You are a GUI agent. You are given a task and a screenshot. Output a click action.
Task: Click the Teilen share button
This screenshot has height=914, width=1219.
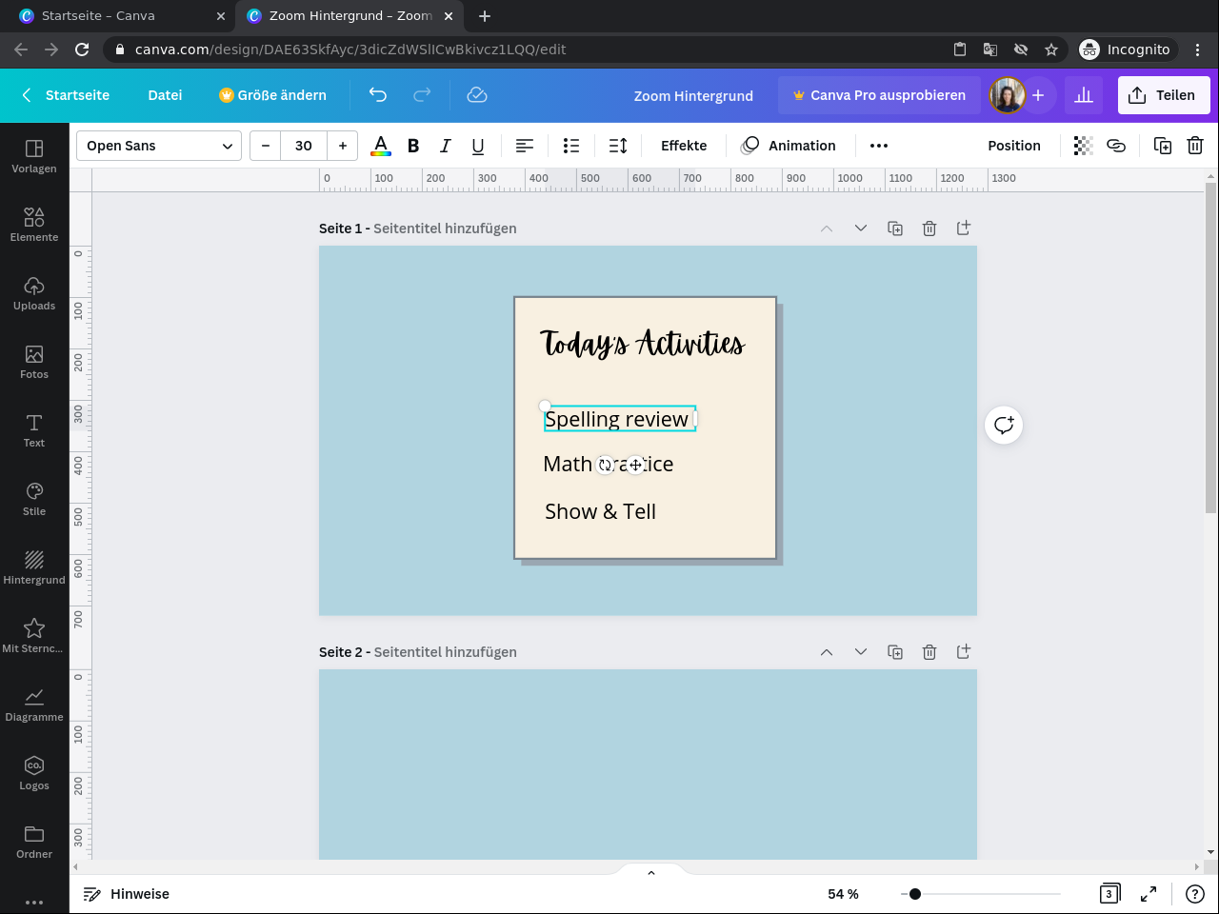pyautogui.click(x=1163, y=95)
